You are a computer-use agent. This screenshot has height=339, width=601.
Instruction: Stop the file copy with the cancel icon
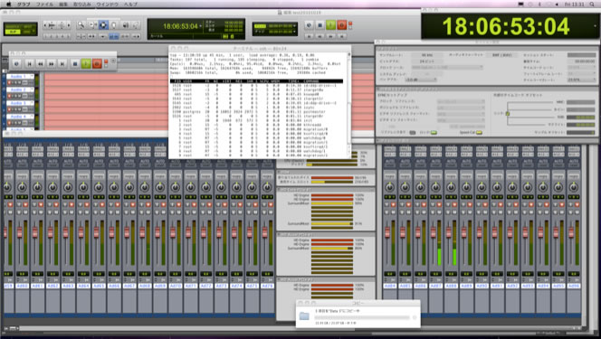tap(415, 317)
